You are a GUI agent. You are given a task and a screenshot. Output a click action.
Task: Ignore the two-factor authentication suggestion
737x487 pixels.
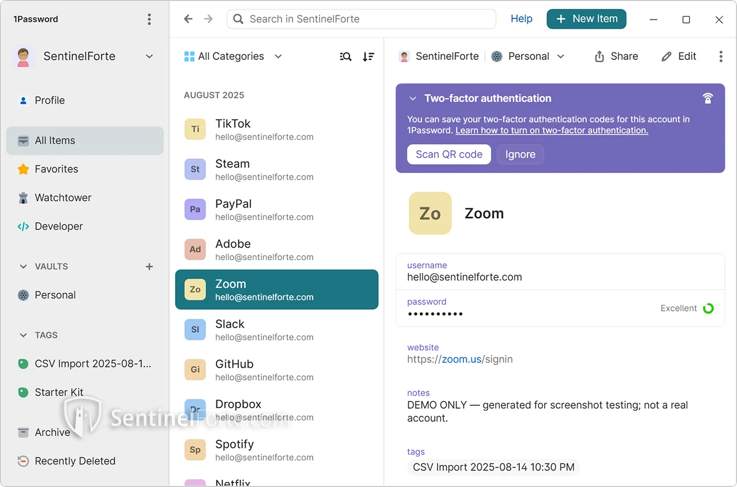point(521,154)
